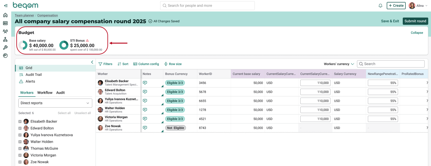The width and height of the screenshot is (431, 166).
Task: Click the STI Bonus warning triangle icon
Action: click(x=87, y=40)
